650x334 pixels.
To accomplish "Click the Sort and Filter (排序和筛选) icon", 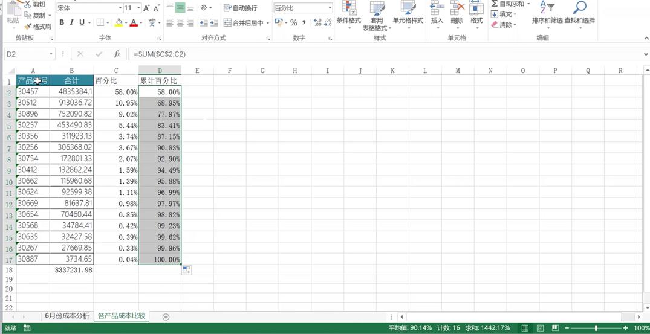I will [x=546, y=8].
